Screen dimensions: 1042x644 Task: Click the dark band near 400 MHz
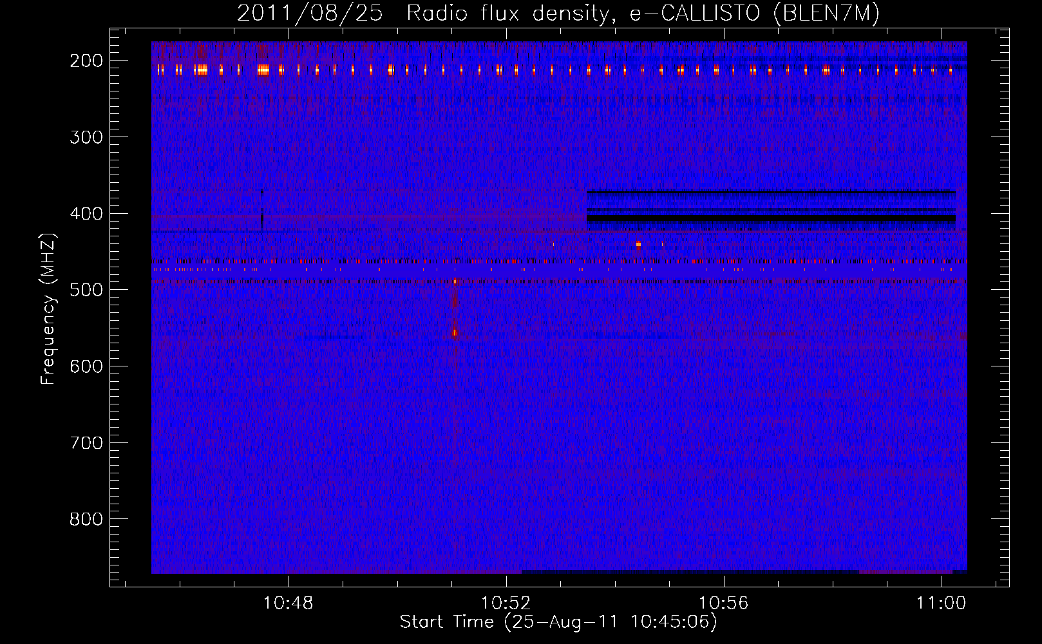point(771,219)
